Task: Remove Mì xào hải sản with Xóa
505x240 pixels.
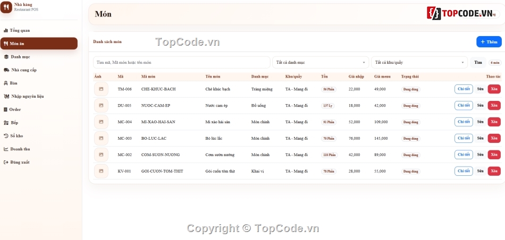Action: (x=494, y=122)
